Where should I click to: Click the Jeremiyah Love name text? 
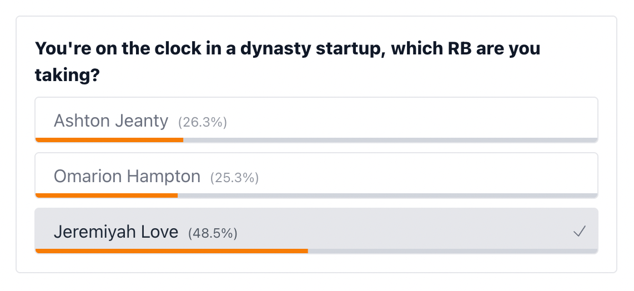[x=116, y=232]
